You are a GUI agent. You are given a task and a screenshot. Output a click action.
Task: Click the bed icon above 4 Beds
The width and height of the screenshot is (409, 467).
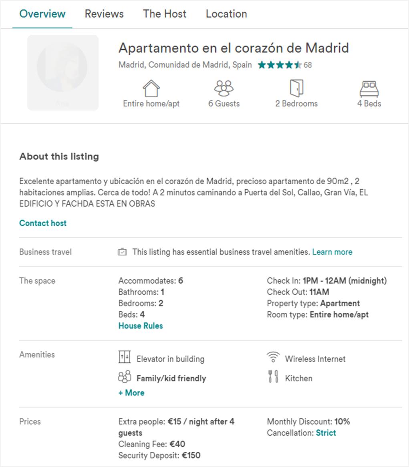(x=369, y=89)
